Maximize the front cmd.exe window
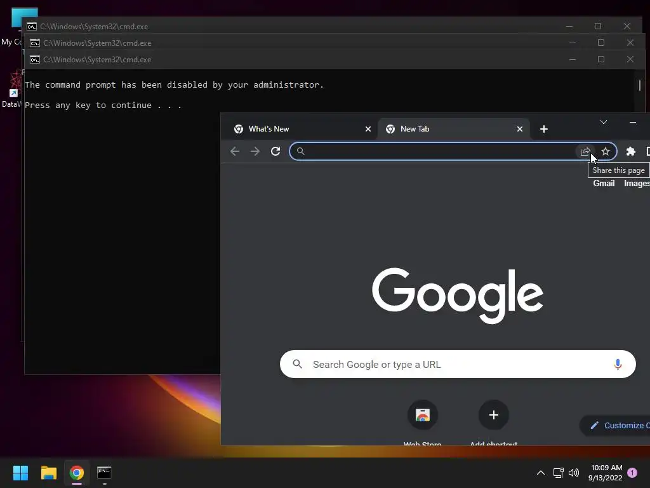The width and height of the screenshot is (650, 488). tap(601, 59)
